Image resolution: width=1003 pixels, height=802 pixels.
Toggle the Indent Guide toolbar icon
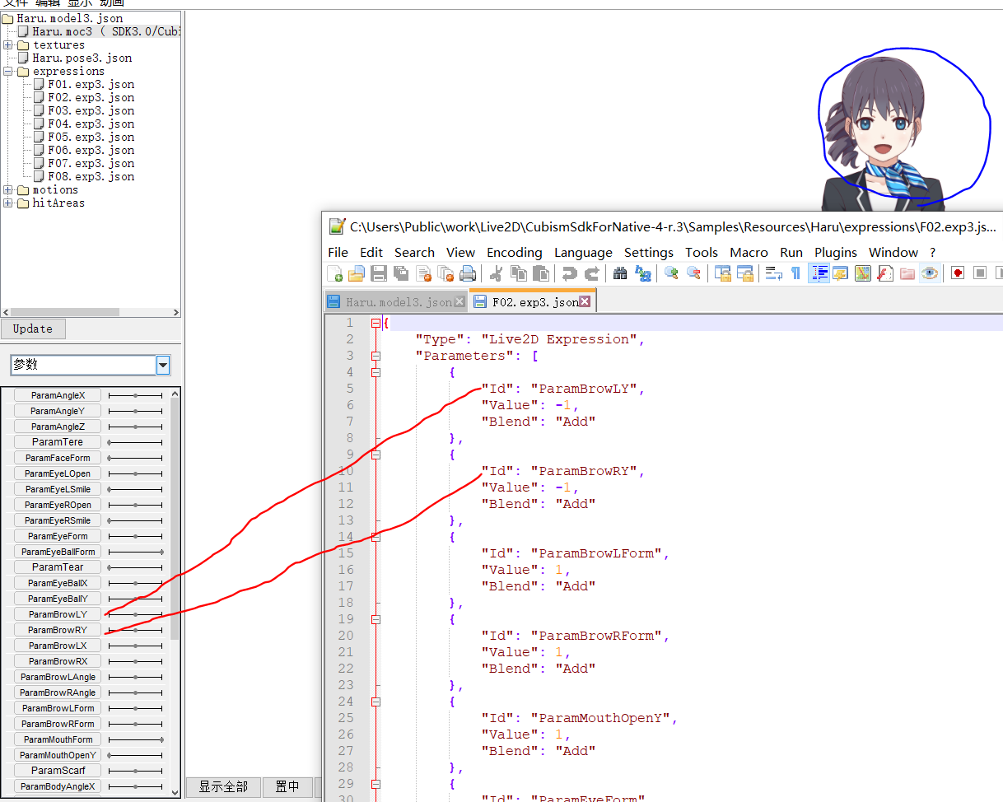[819, 273]
